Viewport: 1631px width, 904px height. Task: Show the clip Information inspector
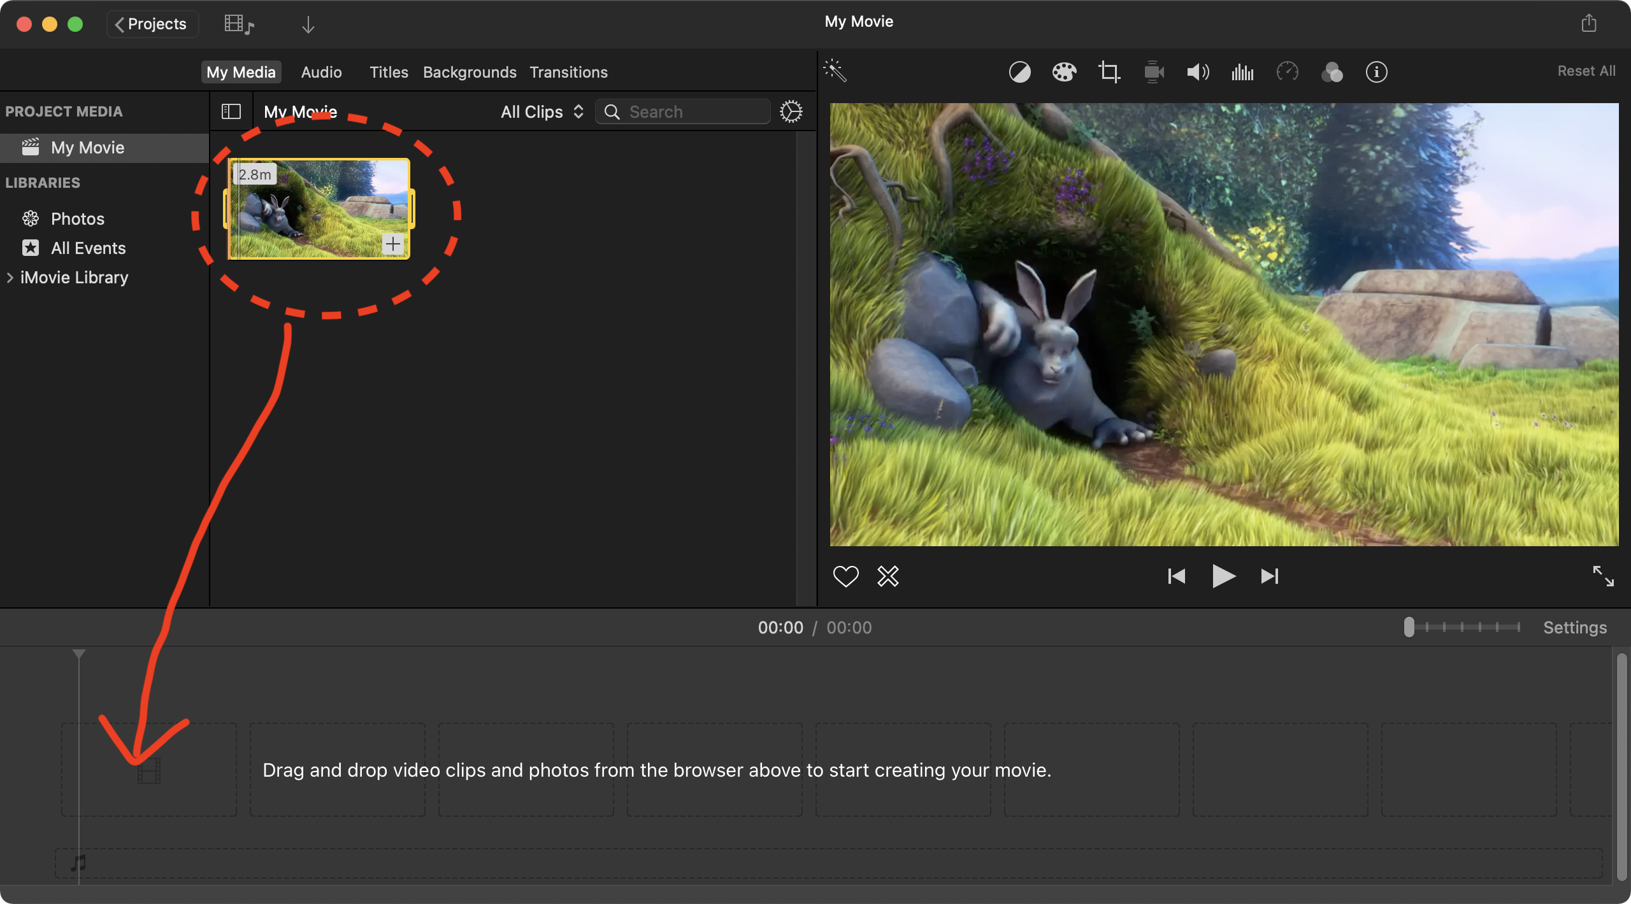pyautogui.click(x=1376, y=72)
